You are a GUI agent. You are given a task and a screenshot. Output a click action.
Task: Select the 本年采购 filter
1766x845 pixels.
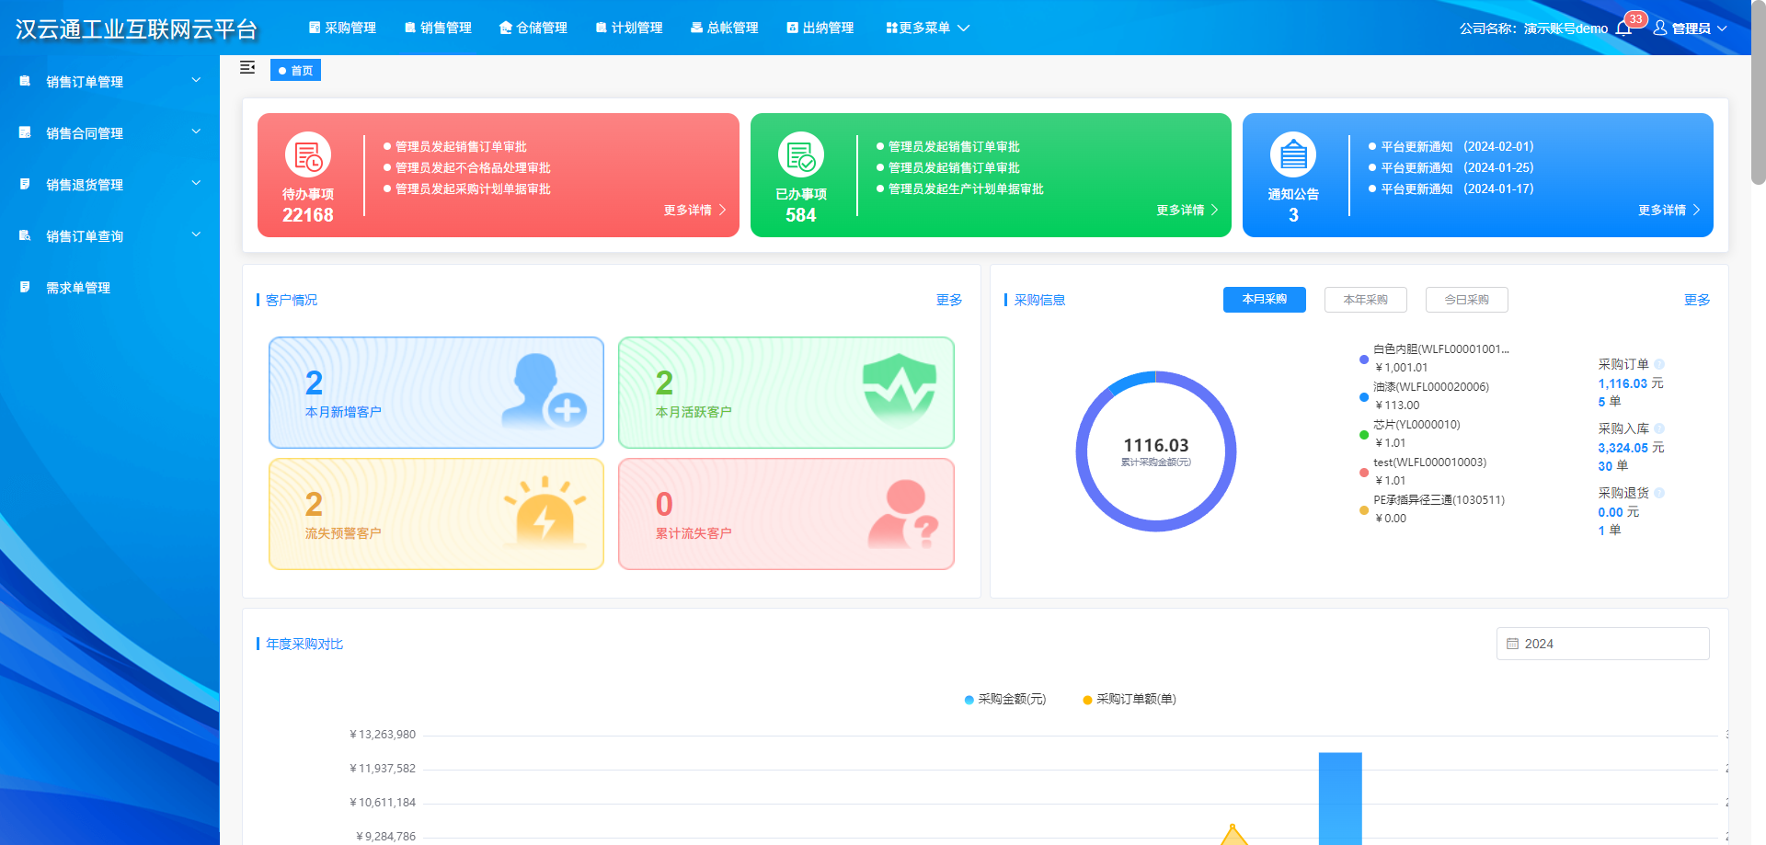[1365, 300]
